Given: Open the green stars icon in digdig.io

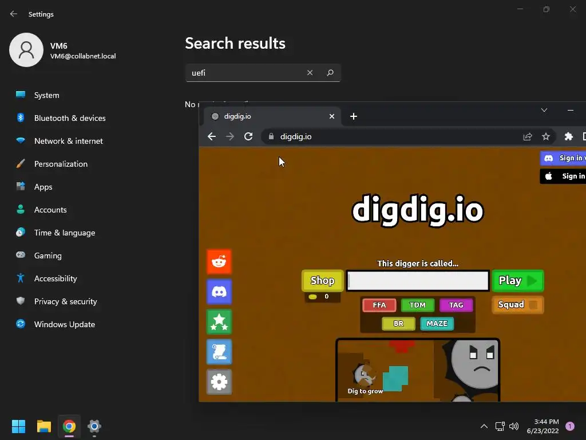Looking at the screenshot, I should pos(219,322).
